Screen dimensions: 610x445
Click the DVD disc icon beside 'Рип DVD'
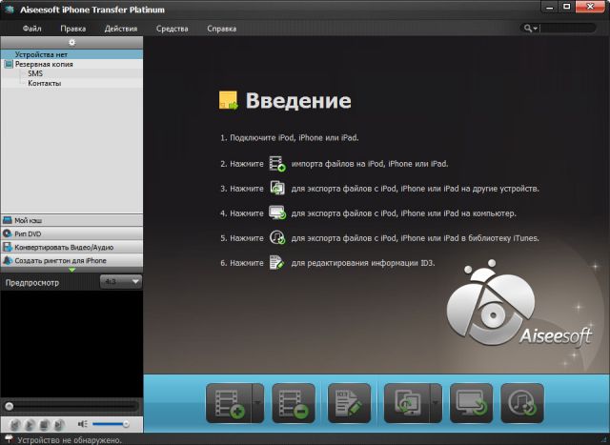pos(8,233)
